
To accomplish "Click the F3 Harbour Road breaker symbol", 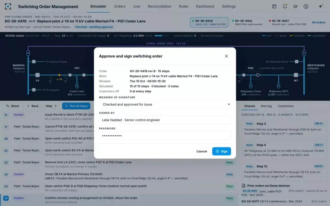I will click(34, 62).
